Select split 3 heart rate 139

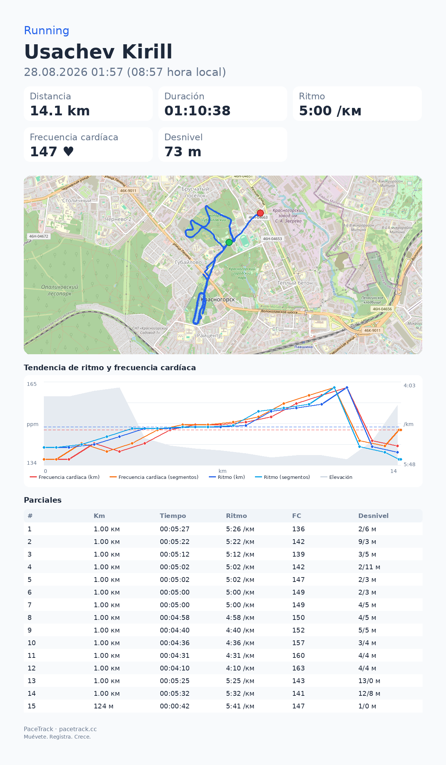pos(298,554)
